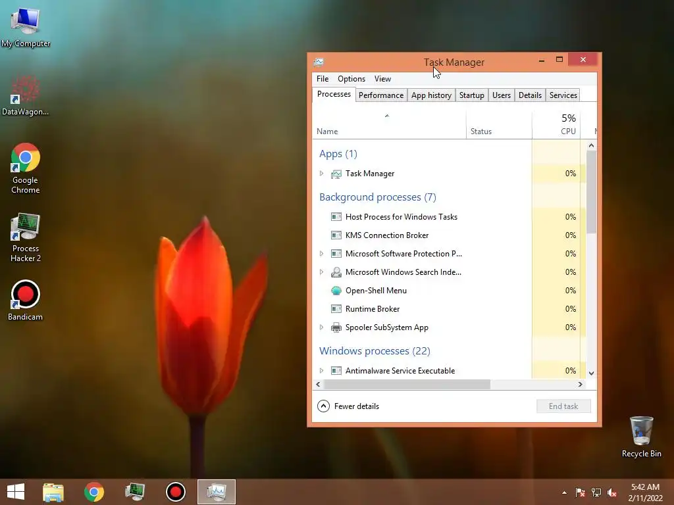Select KMS Connection Broker process name

(x=387, y=235)
